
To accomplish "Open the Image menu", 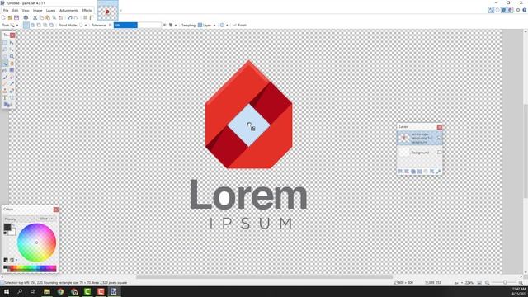I will click(x=37, y=11).
